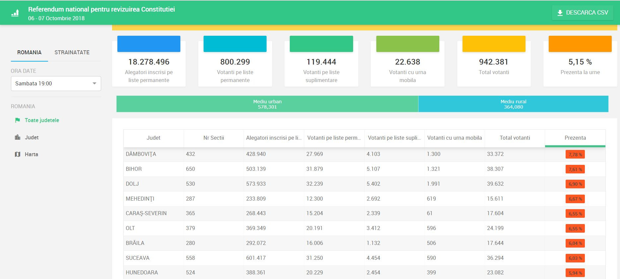
Task: Click the 7,78 % badge for DÂMBOVIȚA
Action: pyautogui.click(x=575, y=155)
